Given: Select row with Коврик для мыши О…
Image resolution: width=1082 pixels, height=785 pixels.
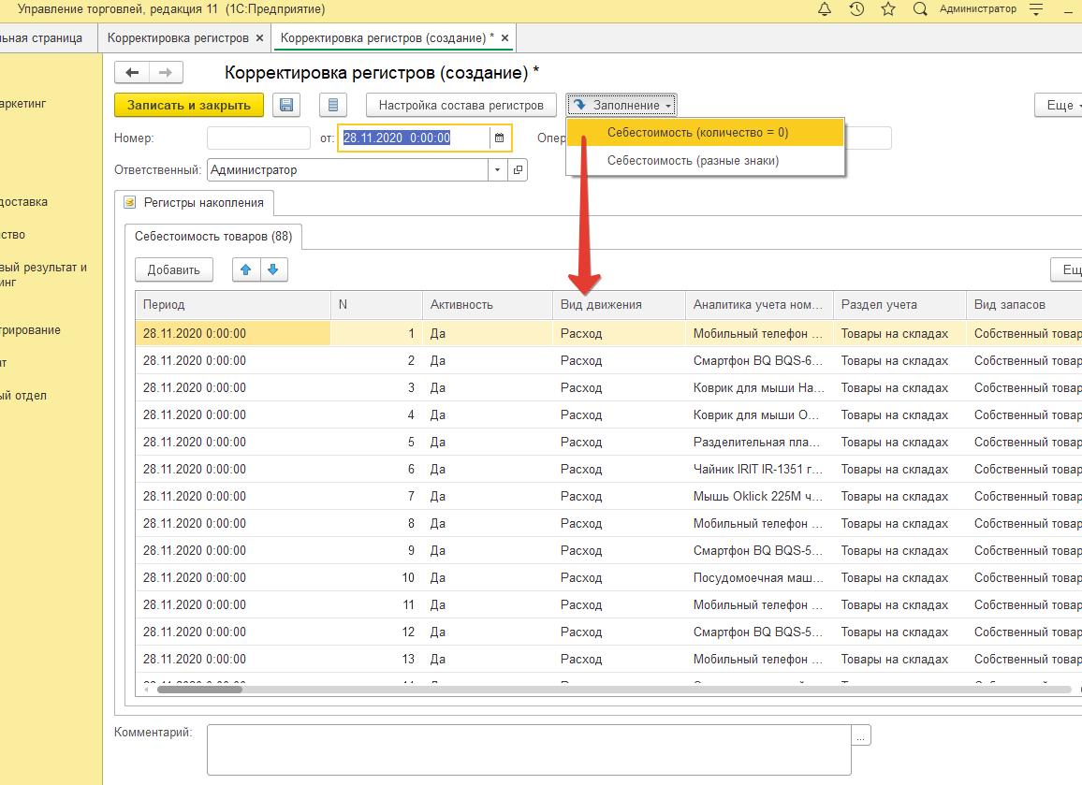Looking at the screenshot, I should pos(608,414).
